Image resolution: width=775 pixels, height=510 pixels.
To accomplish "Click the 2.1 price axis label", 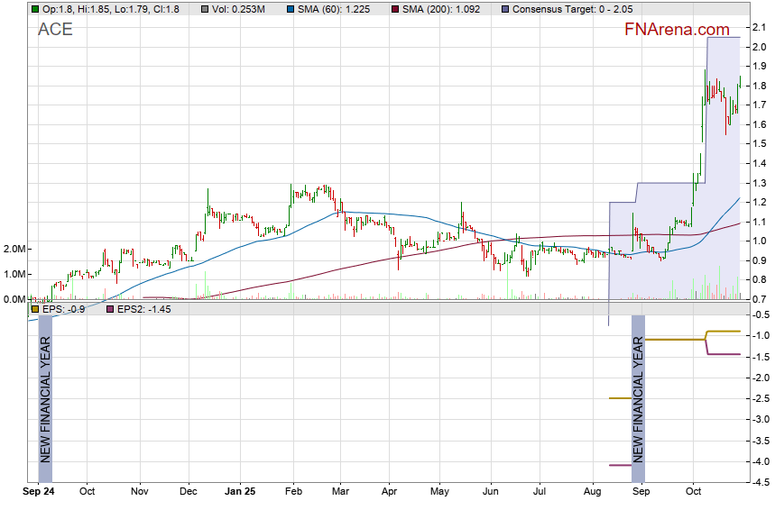I will click(x=759, y=27).
